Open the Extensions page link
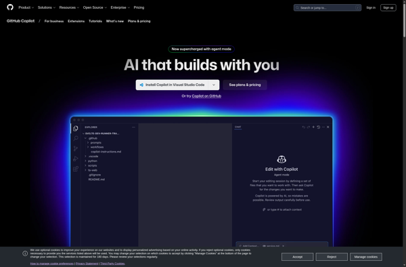406x267 pixels. point(76,21)
